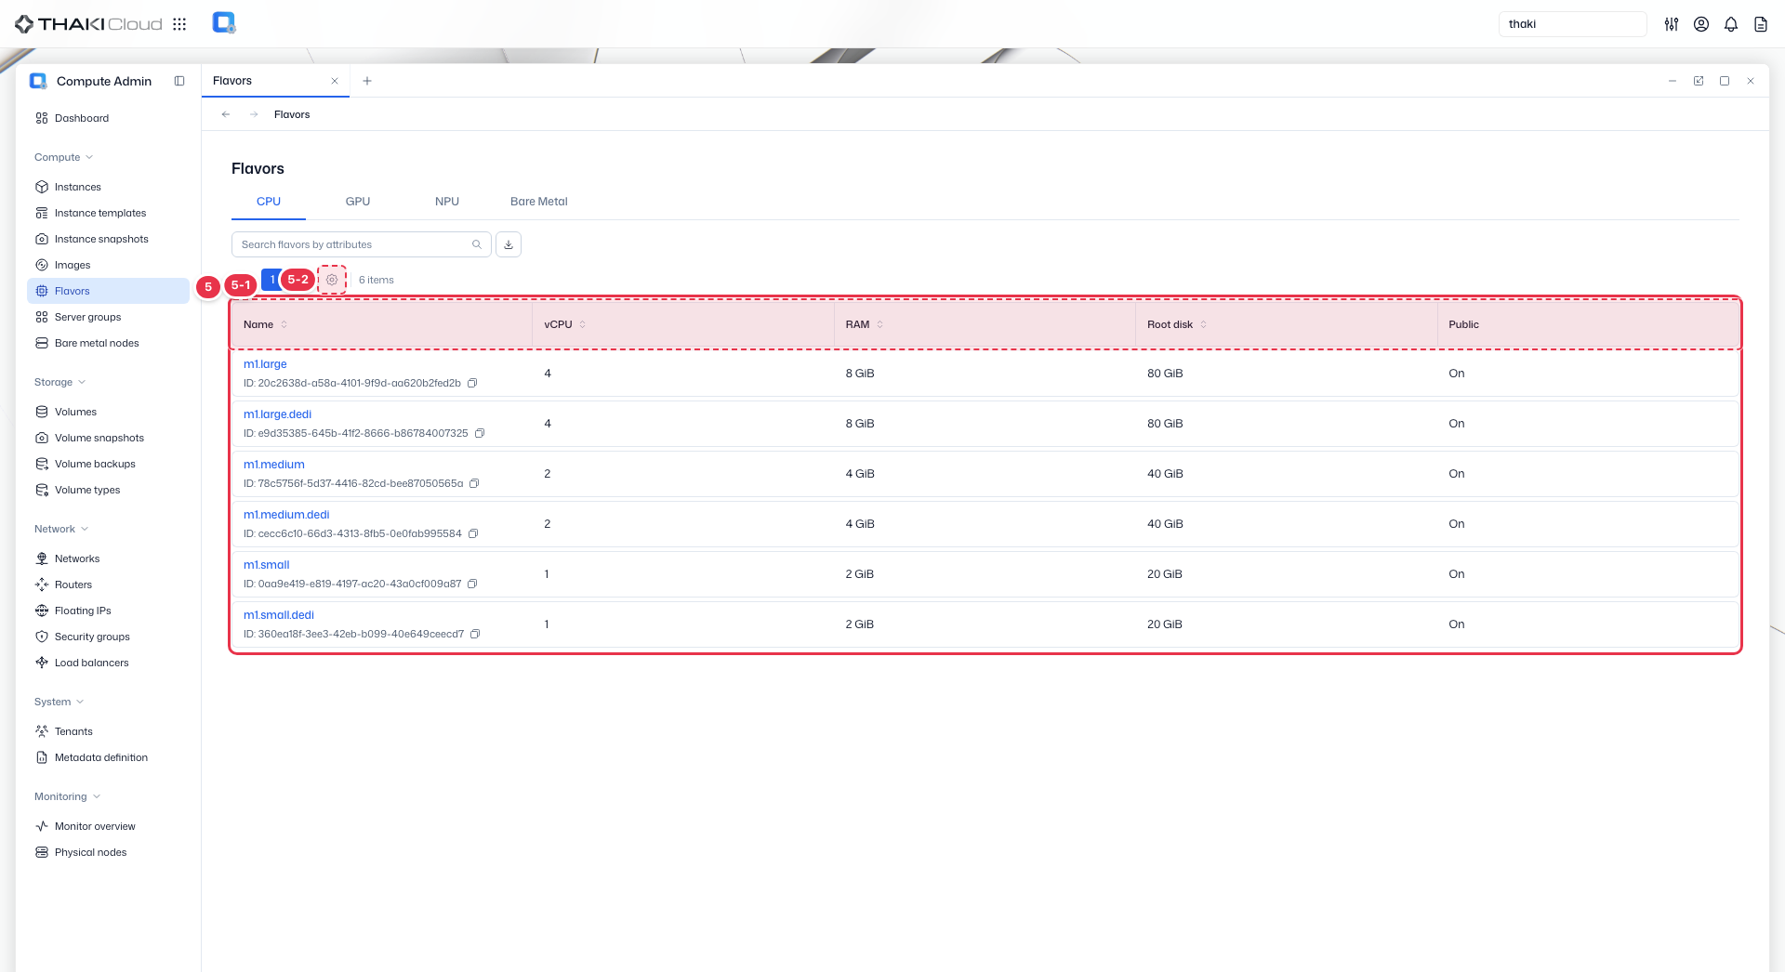Viewport: 1785px width, 972px height.
Task: Select the CPU tab
Action: 269,202
